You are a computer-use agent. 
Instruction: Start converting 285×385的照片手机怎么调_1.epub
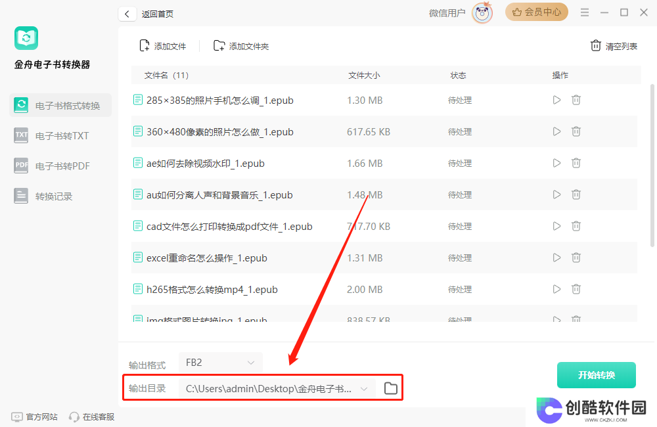[556, 100]
